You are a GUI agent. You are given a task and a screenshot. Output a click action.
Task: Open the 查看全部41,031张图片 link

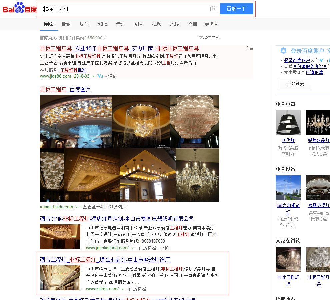(105, 207)
